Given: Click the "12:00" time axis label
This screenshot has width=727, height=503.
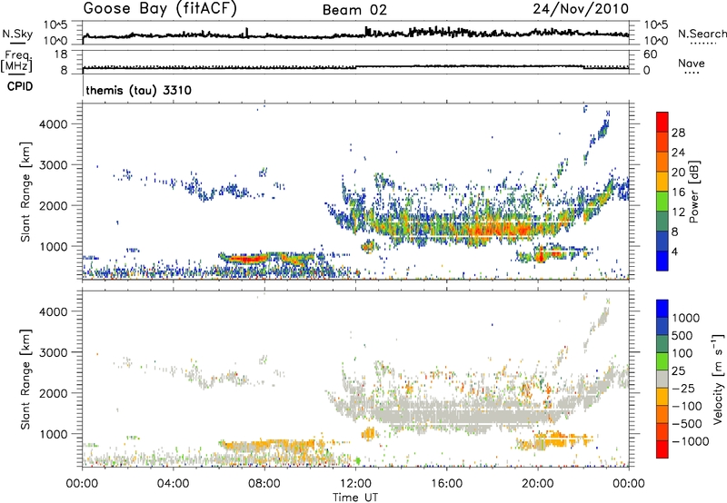Looking at the screenshot, I should [x=355, y=484].
